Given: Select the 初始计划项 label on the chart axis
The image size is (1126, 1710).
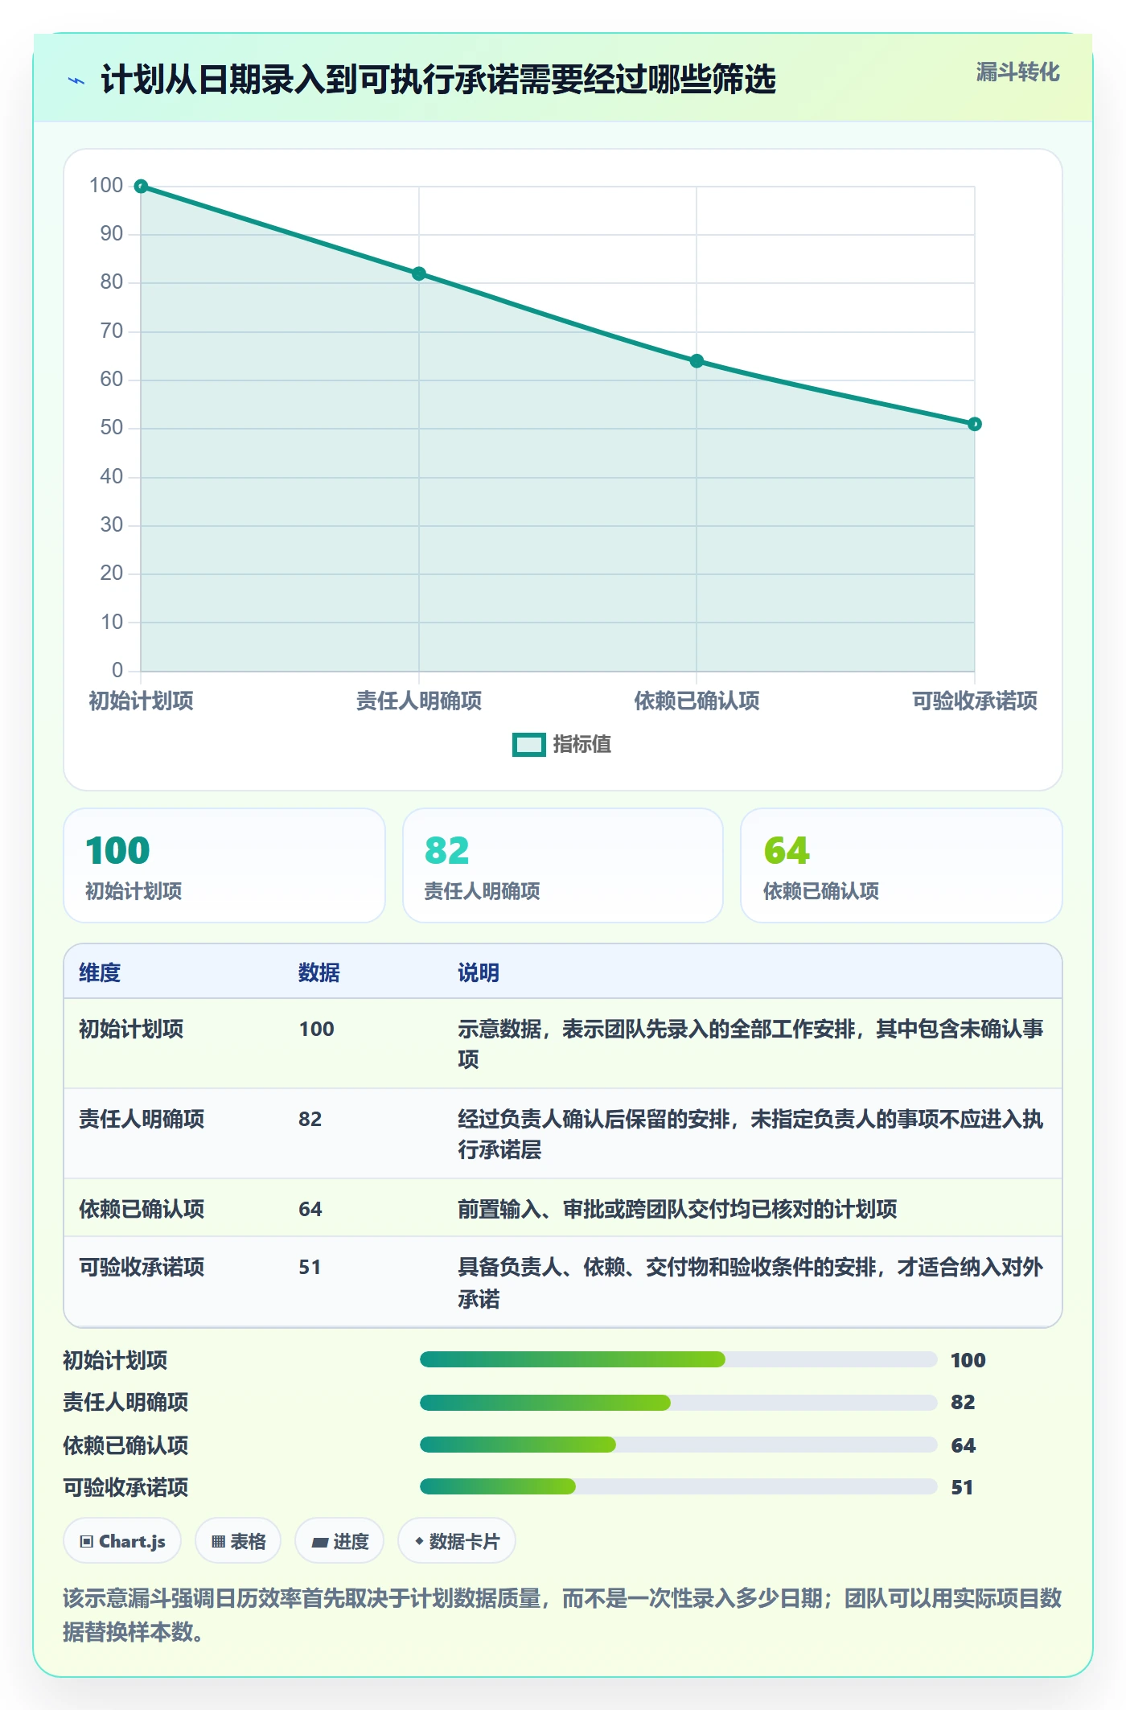Looking at the screenshot, I should tap(141, 701).
